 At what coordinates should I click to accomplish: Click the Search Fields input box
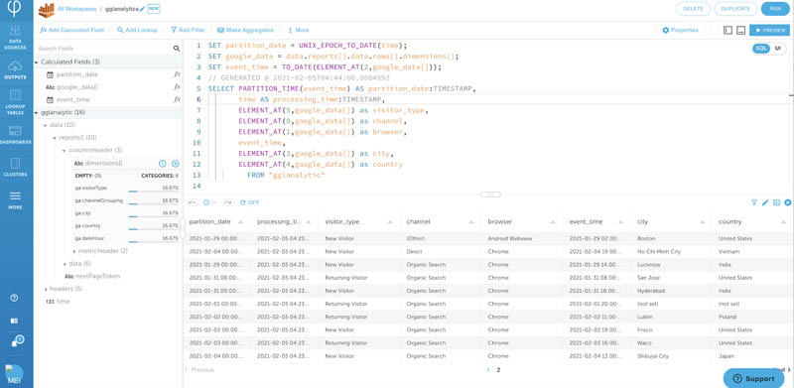pos(104,49)
